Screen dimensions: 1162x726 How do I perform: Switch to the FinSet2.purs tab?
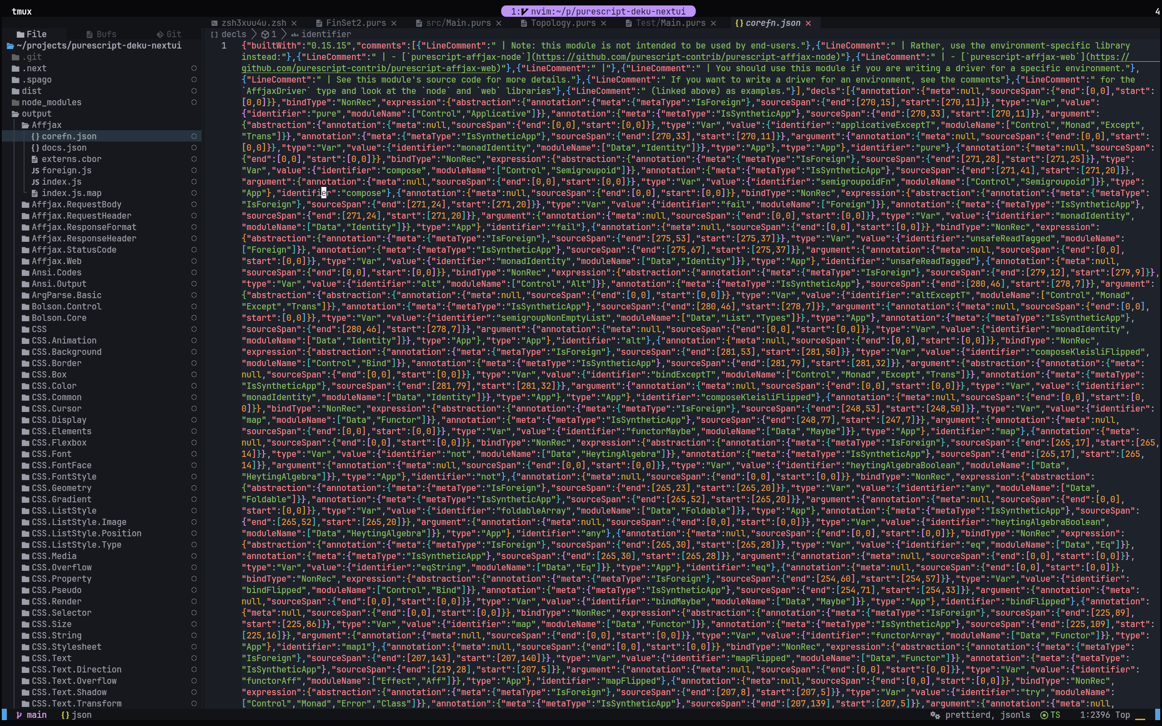tap(356, 23)
